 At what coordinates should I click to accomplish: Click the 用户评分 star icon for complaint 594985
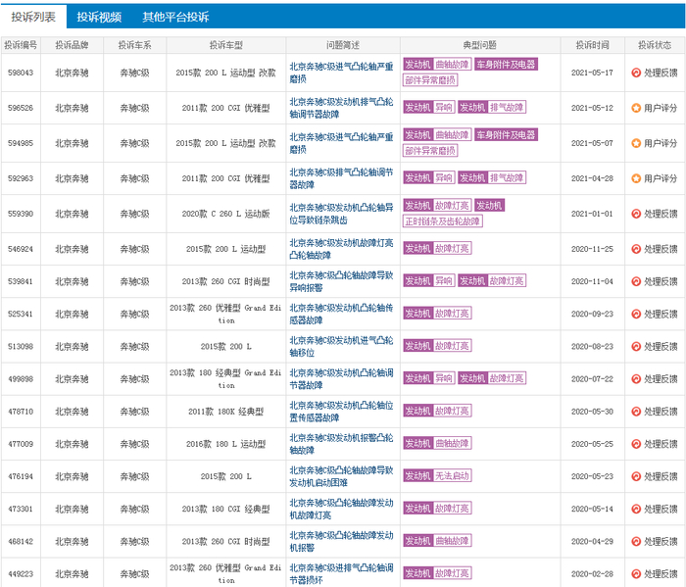(636, 143)
